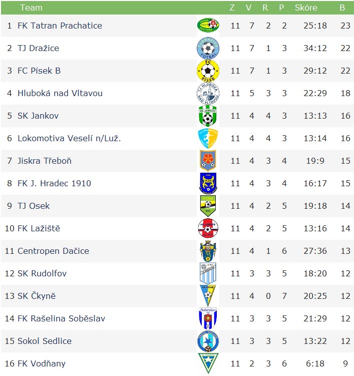
Task: Select the SK Rudolfov table row
Action: (177, 273)
